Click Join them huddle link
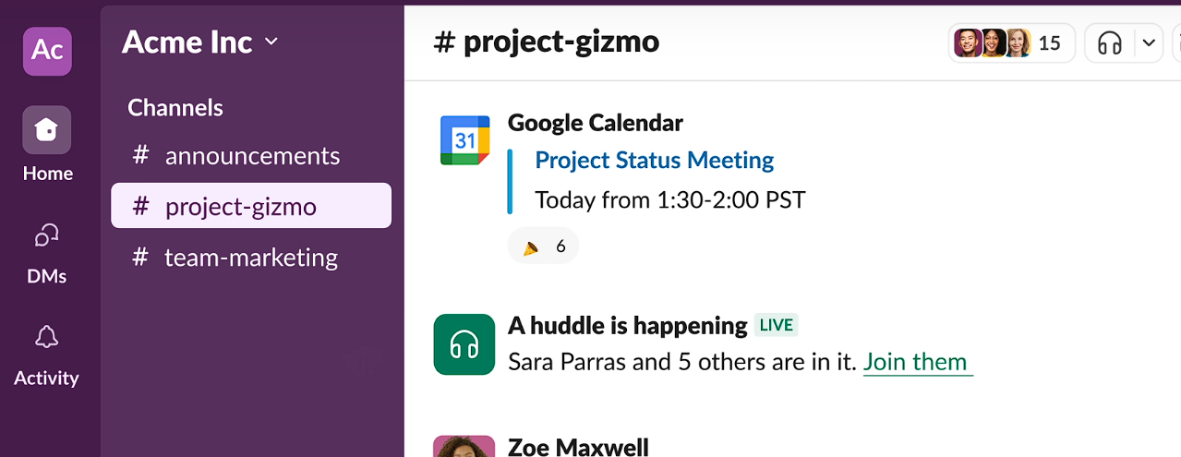1181x457 pixels. pyautogui.click(x=916, y=362)
